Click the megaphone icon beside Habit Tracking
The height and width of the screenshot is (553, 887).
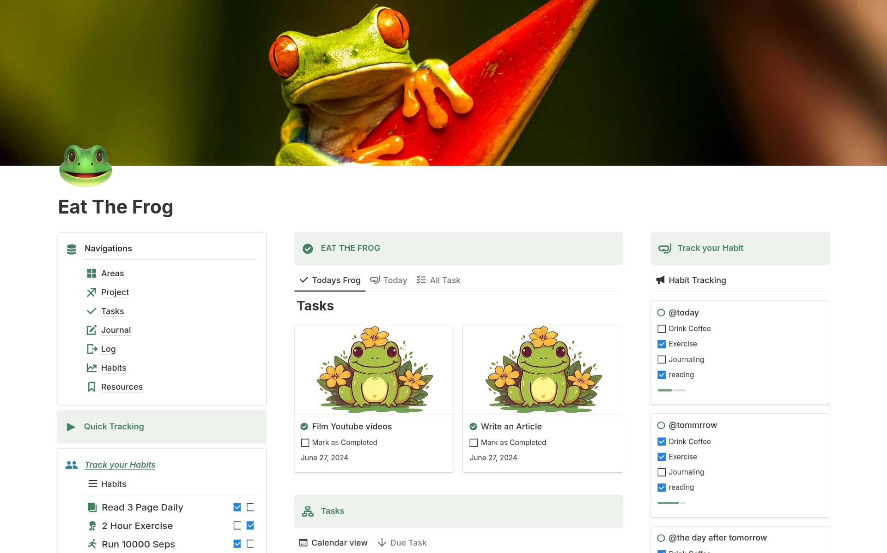tap(661, 280)
